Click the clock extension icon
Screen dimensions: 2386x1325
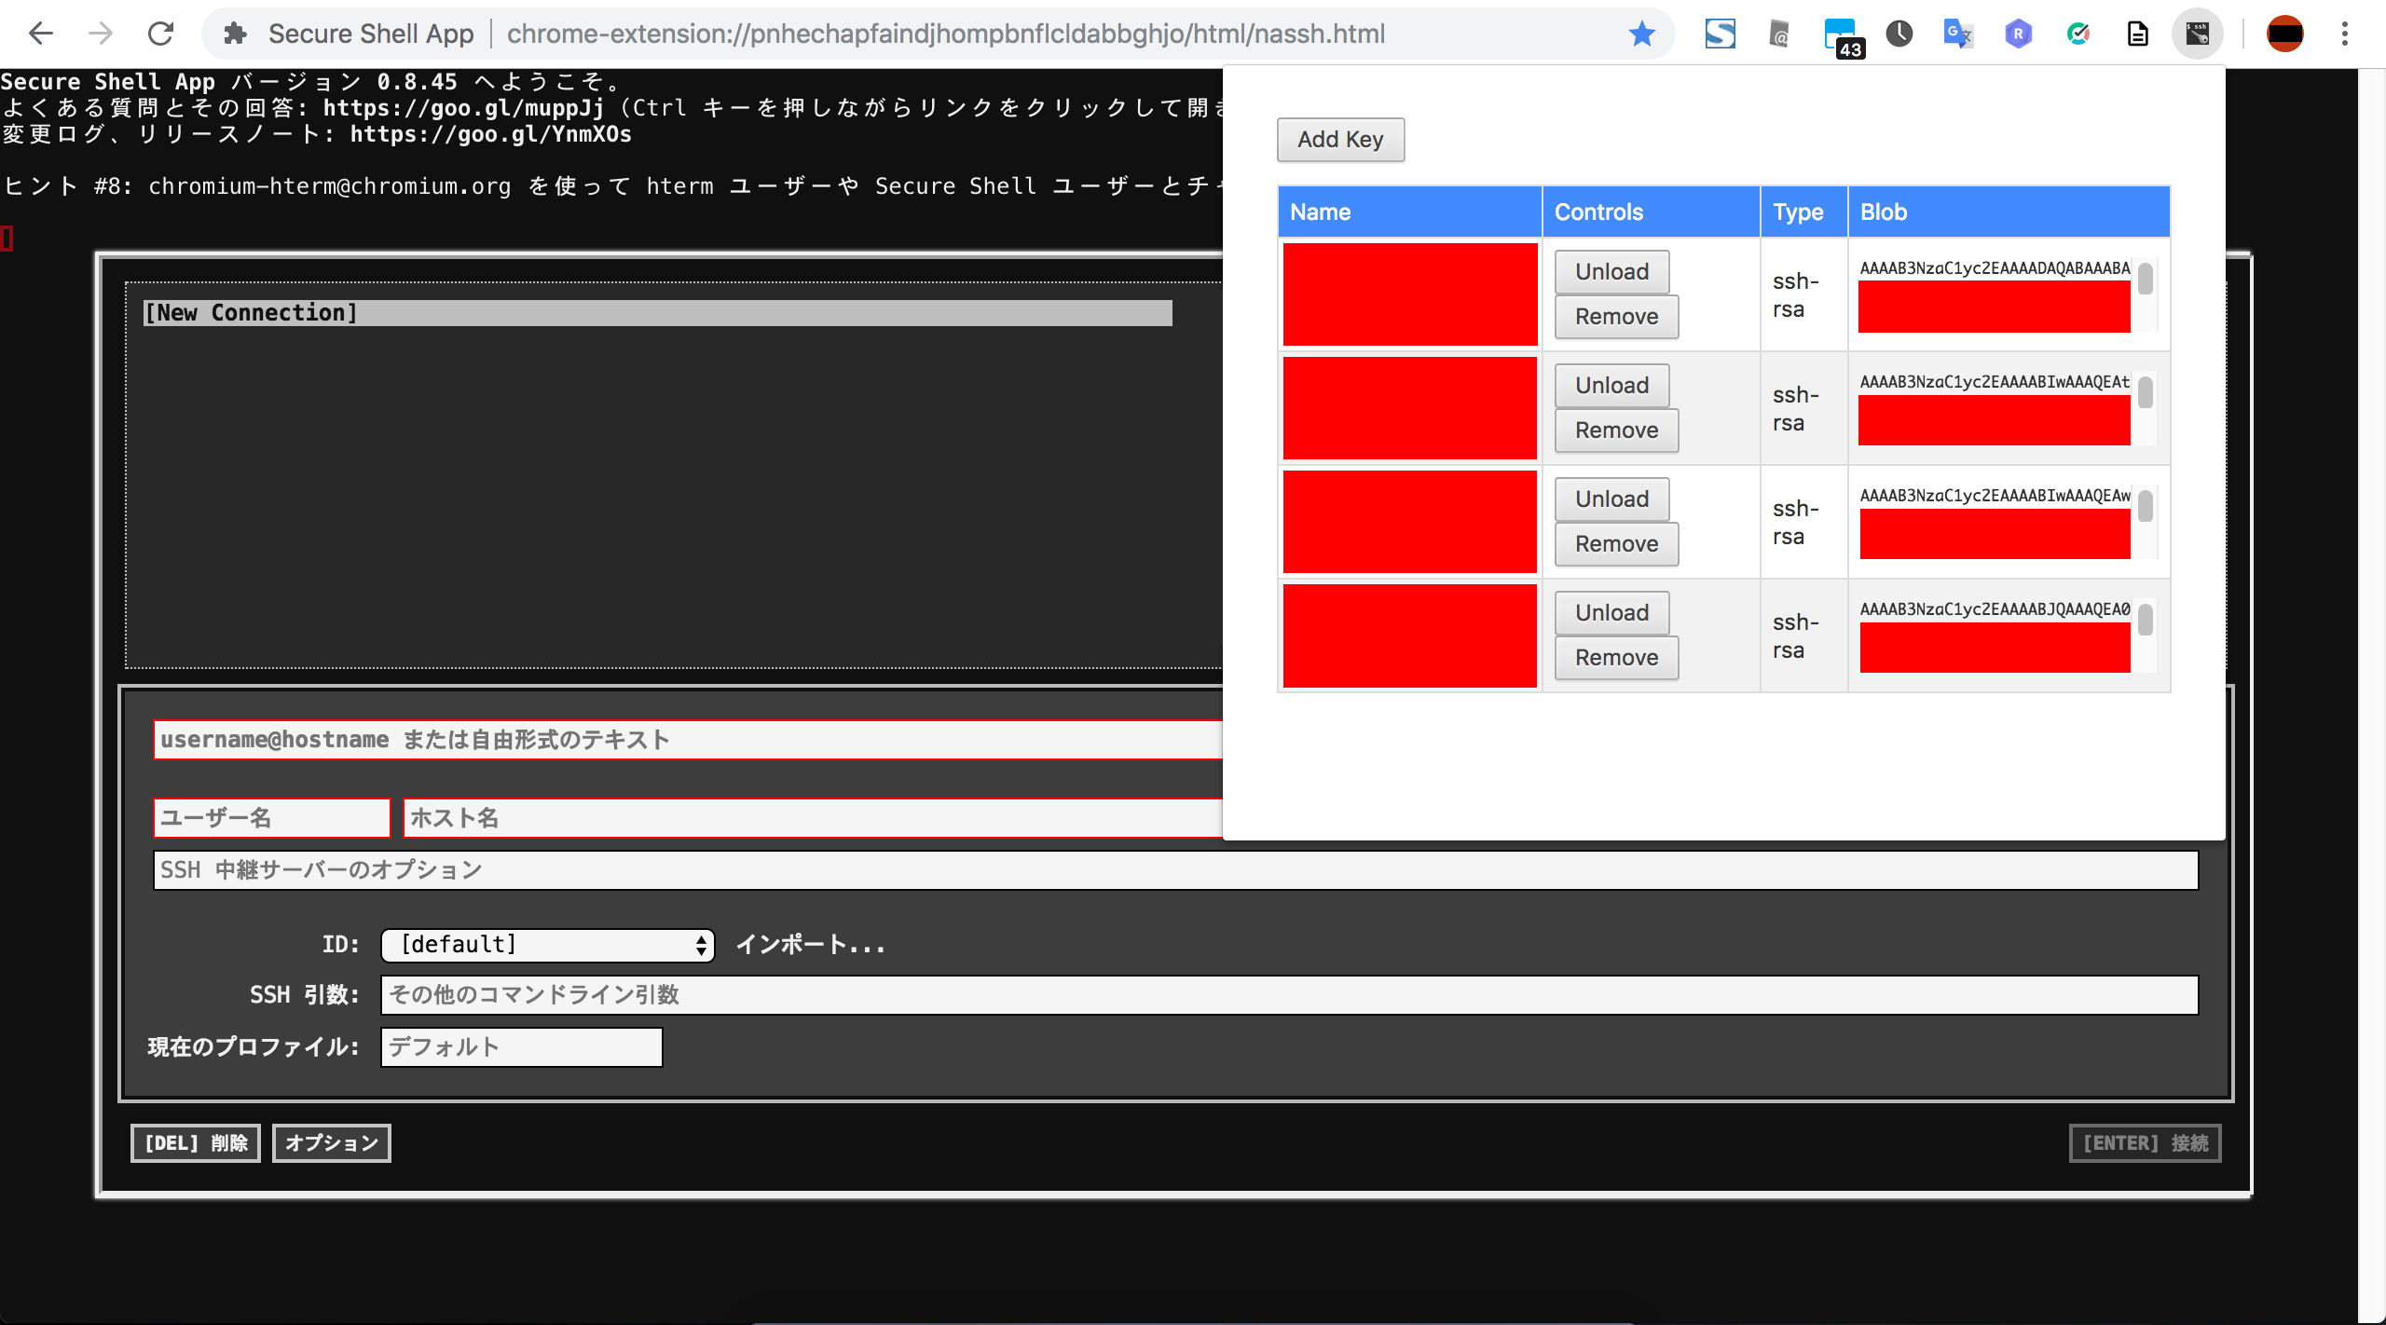click(x=1899, y=34)
